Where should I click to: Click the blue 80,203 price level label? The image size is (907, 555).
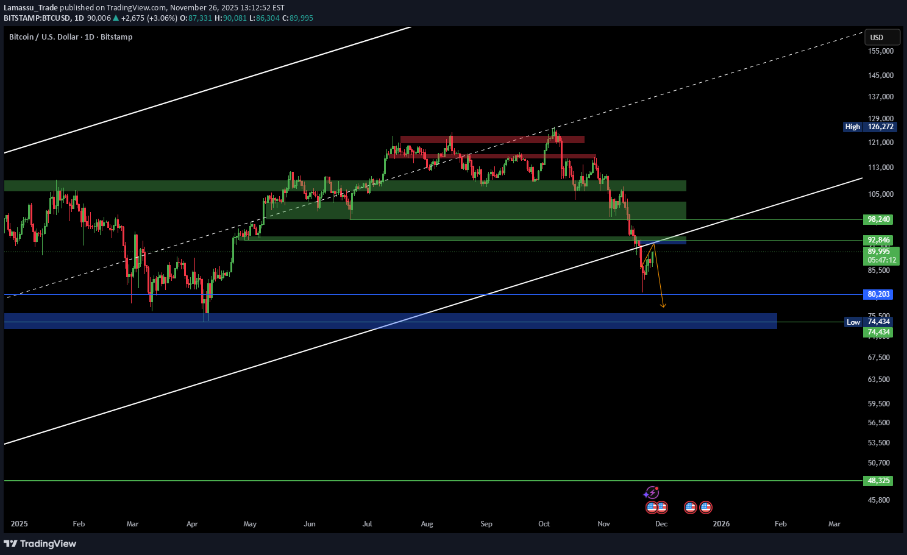pyautogui.click(x=878, y=294)
